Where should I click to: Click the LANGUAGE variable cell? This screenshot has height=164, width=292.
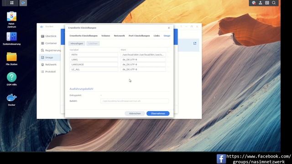(x=94, y=64)
